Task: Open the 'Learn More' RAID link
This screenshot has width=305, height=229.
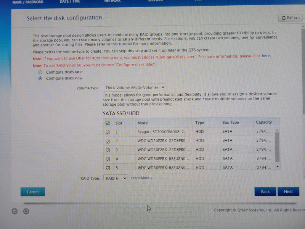Action: coord(141,178)
